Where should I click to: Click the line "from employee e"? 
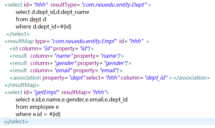tap(37, 107)
